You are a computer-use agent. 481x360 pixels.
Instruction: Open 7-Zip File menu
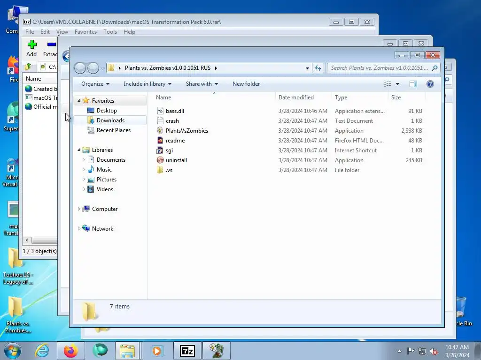point(30,32)
